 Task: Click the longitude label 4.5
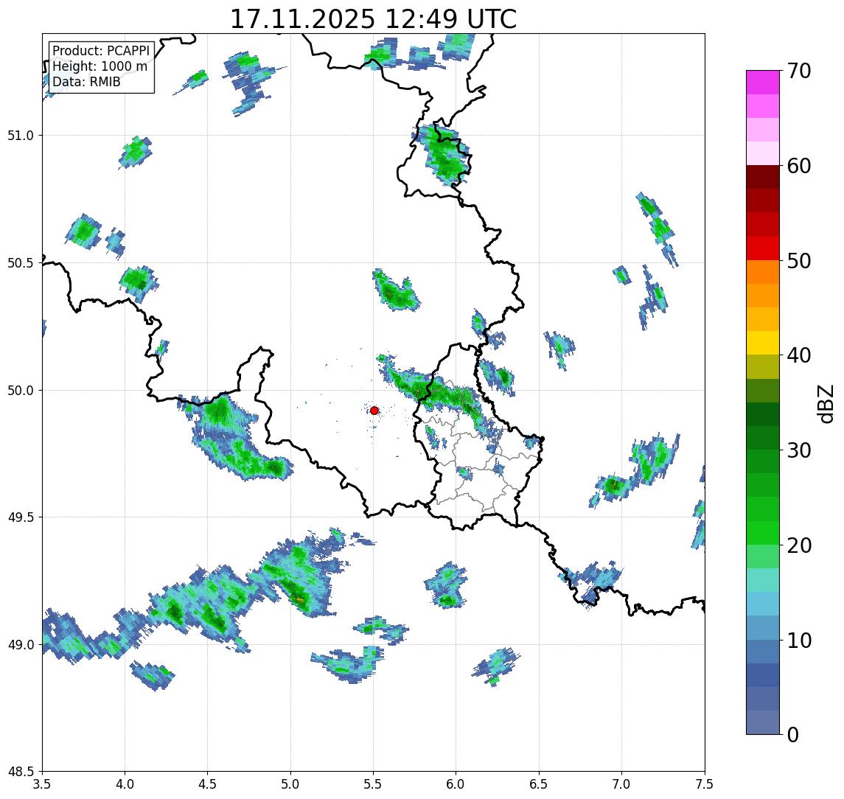(208, 784)
